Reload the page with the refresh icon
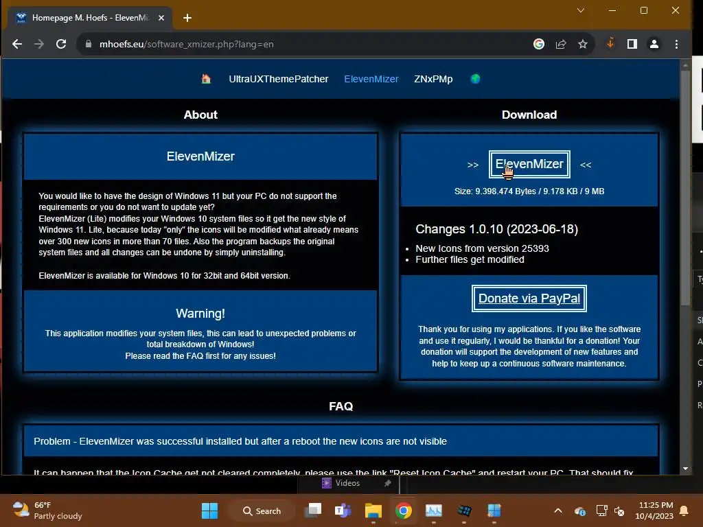Viewport: 703px width, 527px height. [x=61, y=44]
